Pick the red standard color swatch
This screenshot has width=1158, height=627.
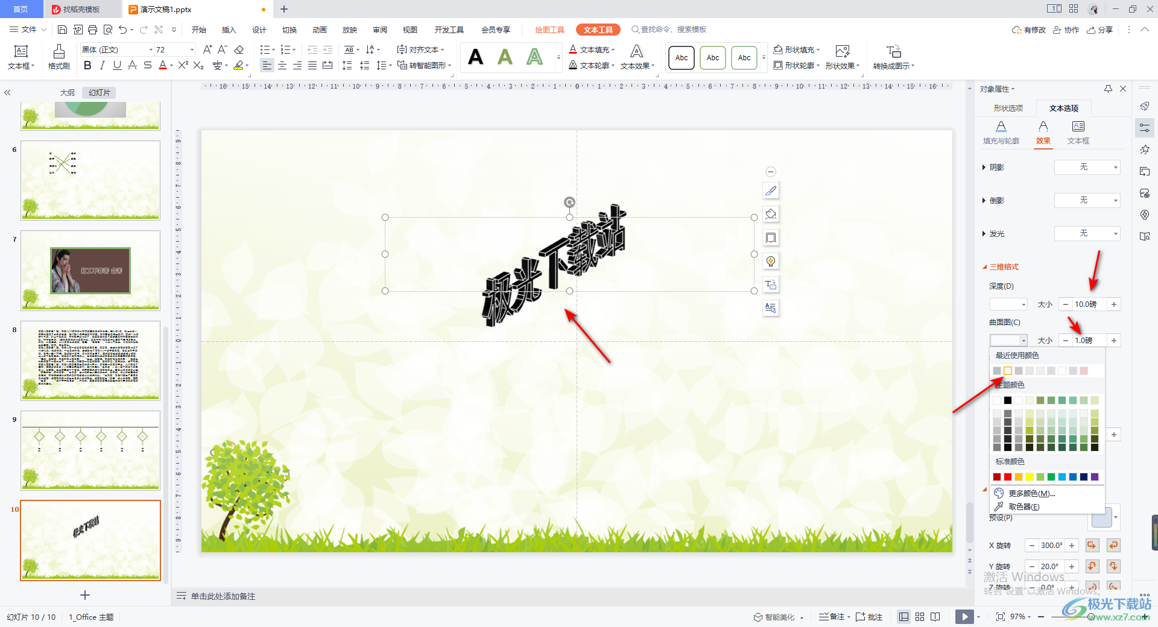pyautogui.click(x=1008, y=477)
